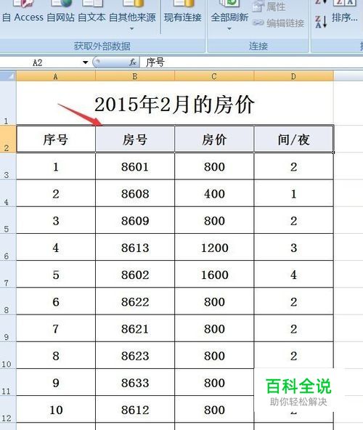The image size is (363, 430).
Task: Select row 4 header
Action: pyautogui.click(x=8, y=193)
